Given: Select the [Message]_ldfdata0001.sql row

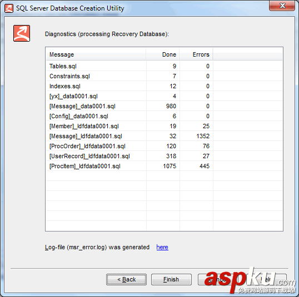Looking at the screenshot, I should click(164, 136).
